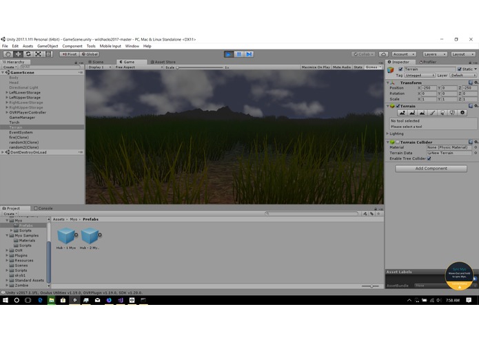The image size is (479, 340).
Task: Open the Layer dropdown in Inspector
Action: pos(463,75)
